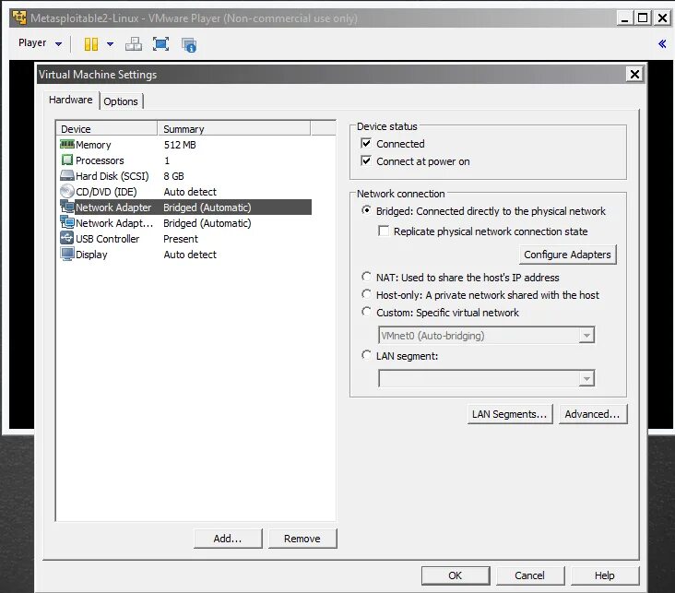
Task: Click the Hard Disk (SCSI) icon
Action: [67, 175]
